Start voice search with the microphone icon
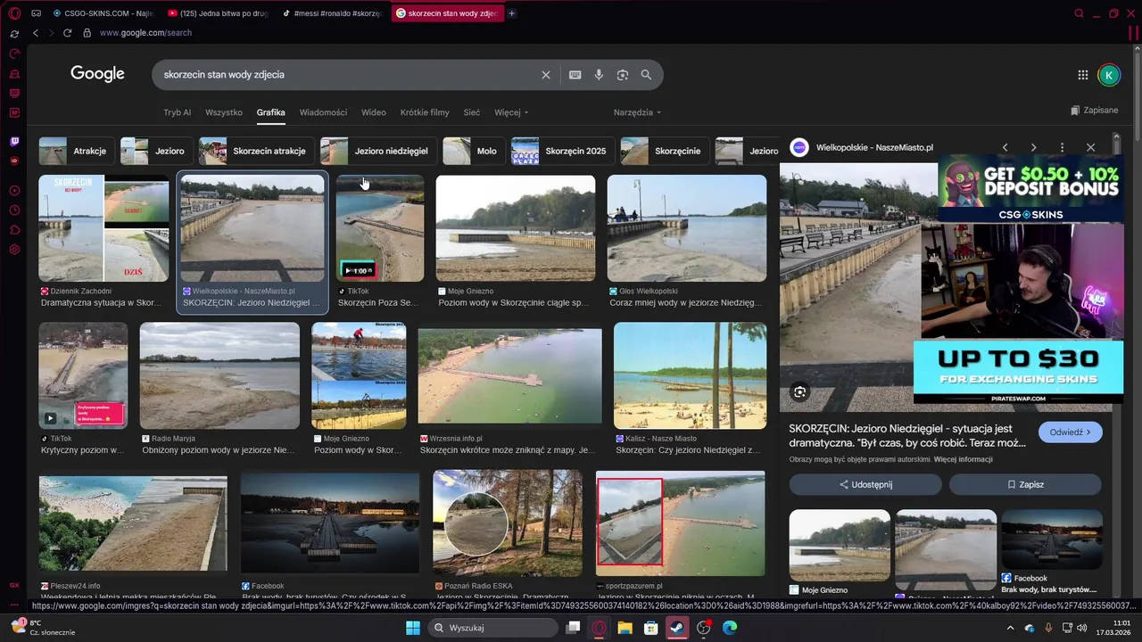 pyautogui.click(x=599, y=75)
